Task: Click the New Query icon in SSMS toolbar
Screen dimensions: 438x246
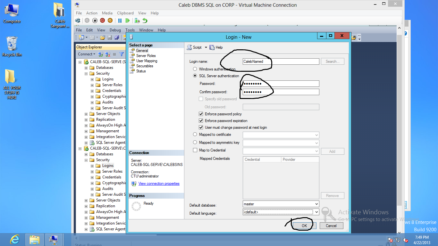Action: (81, 37)
